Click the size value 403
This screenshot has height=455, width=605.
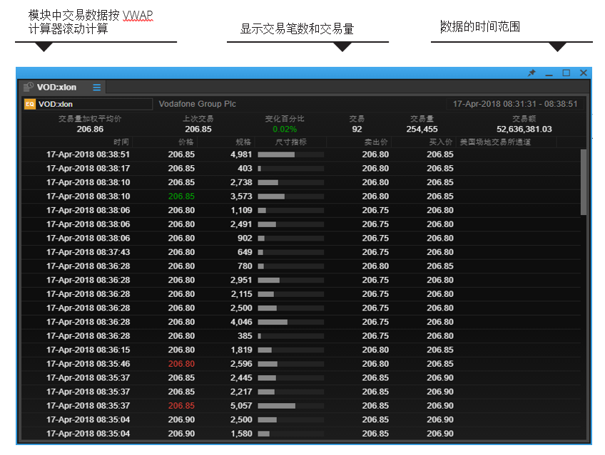pyautogui.click(x=245, y=169)
